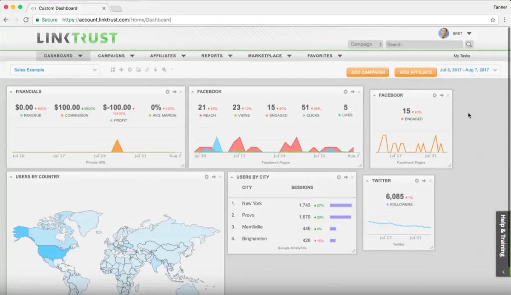
Task: Open settings gear of Users By Country widget
Action: pyautogui.click(x=207, y=177)
